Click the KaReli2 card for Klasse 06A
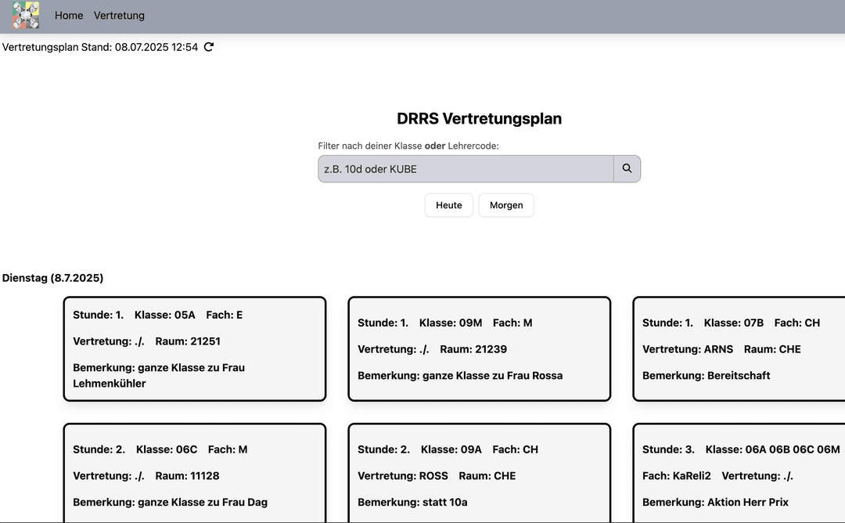 tap(739, 473)
